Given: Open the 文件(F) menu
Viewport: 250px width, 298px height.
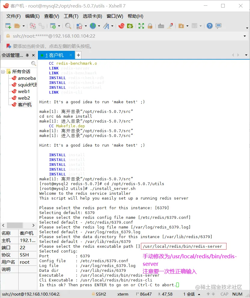Looking at the screenshot, I should [x=13, y=16].
